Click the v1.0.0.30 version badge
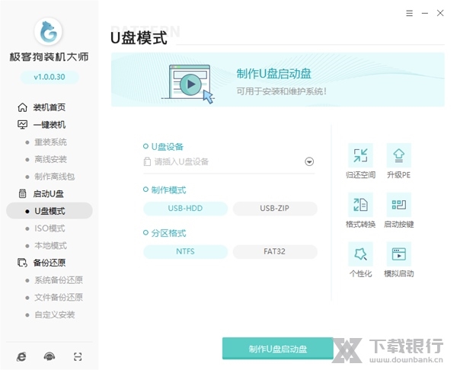Viewport: 457px width, 370px height. click(50, 77)
